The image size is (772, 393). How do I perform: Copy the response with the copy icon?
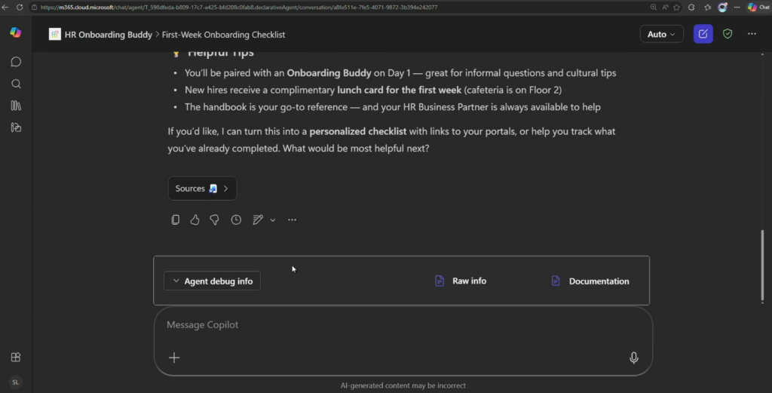point(176,220)
